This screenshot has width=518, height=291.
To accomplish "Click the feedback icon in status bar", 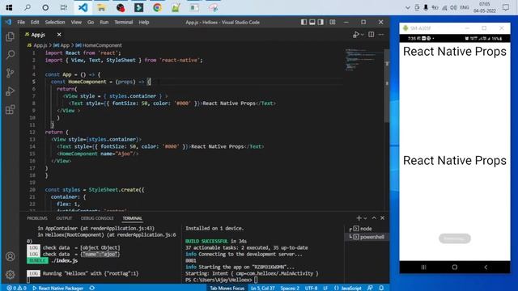I will pos(370,288).
